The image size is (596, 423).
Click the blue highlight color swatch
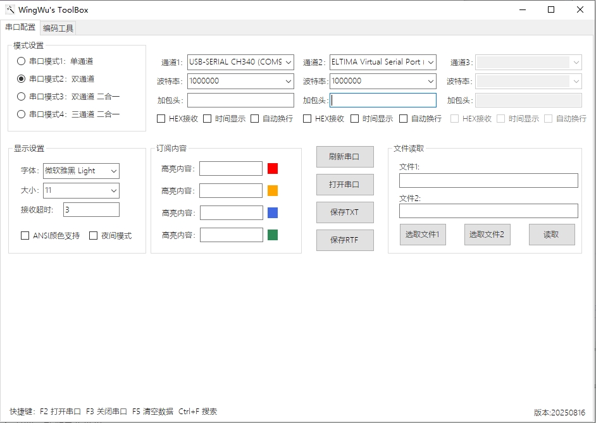pos(273,212)
